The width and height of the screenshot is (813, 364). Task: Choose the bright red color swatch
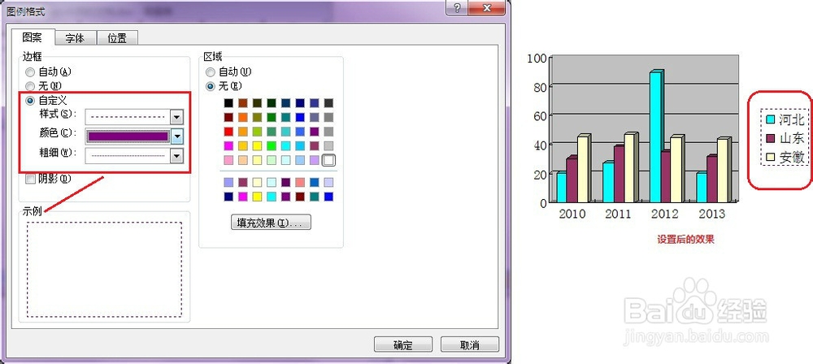[228, 132]
